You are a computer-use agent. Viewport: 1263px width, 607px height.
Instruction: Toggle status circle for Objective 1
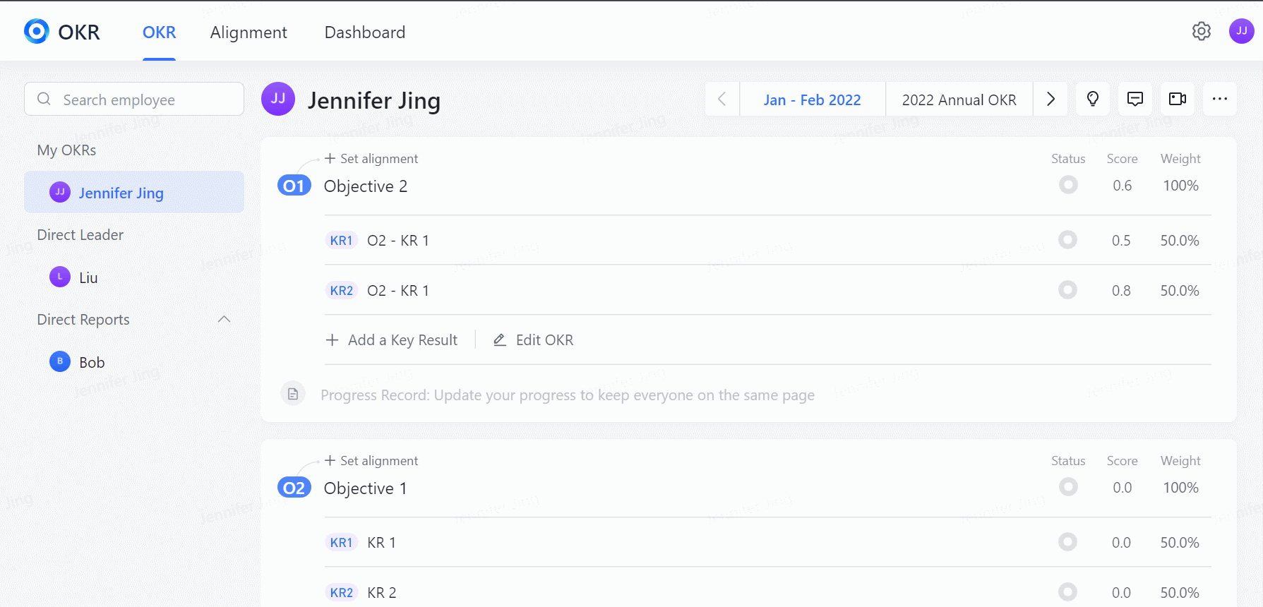[x=1068, y=487]
